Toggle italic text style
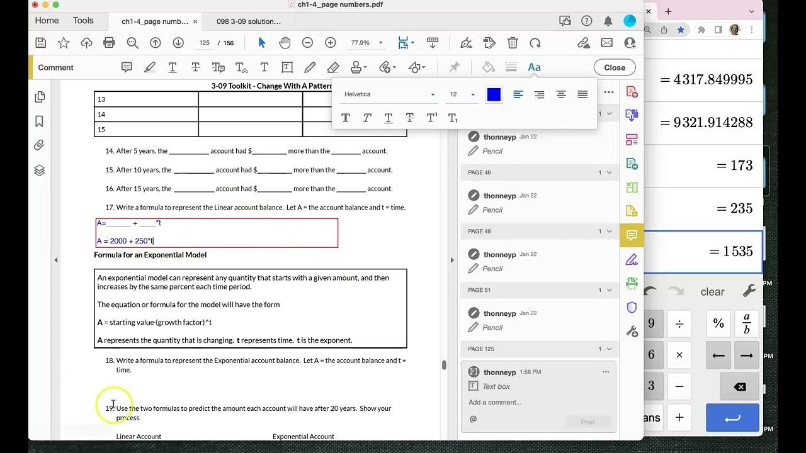This screenshot has height=453, width=806. (367, 118)
